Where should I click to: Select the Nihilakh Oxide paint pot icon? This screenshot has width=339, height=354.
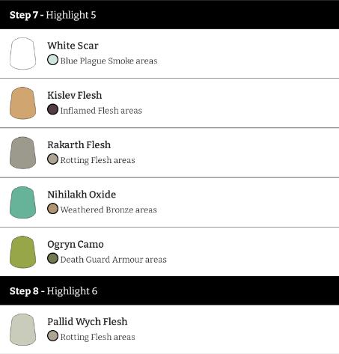[x=22, y=202]
